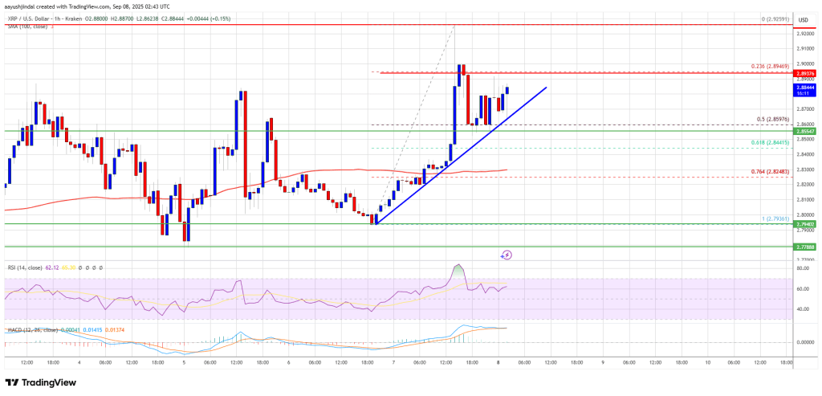Select the SMA (100, close) indicator legend
The width and height of the screenshot is (822, 396).
[x=24, y=25]
